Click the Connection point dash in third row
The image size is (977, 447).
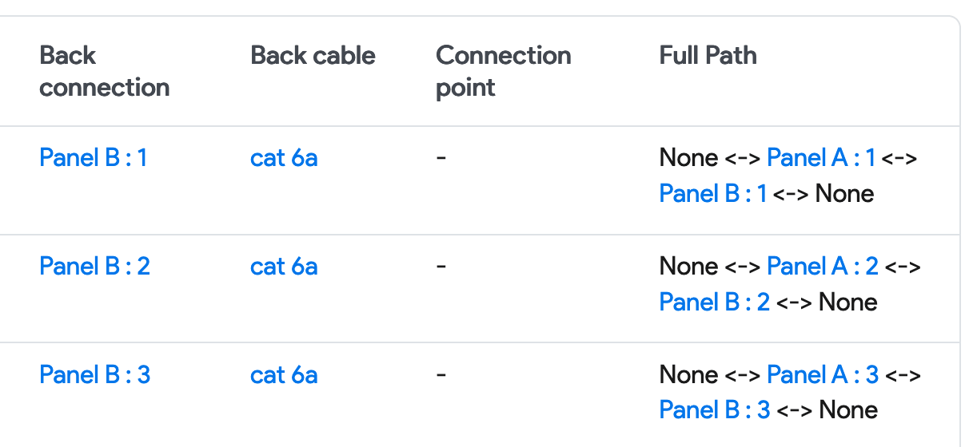(x=441, y=374)
